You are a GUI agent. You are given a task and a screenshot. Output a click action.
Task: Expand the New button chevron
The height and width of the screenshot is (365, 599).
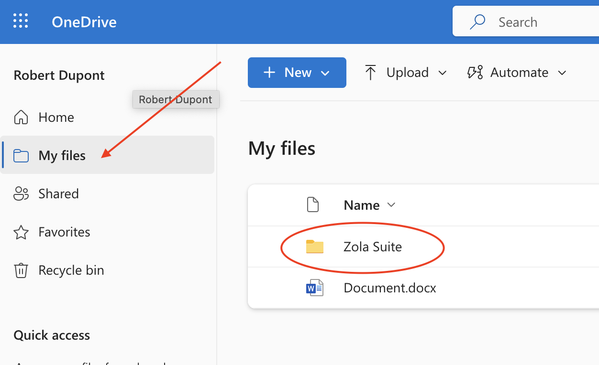(325, 73)
